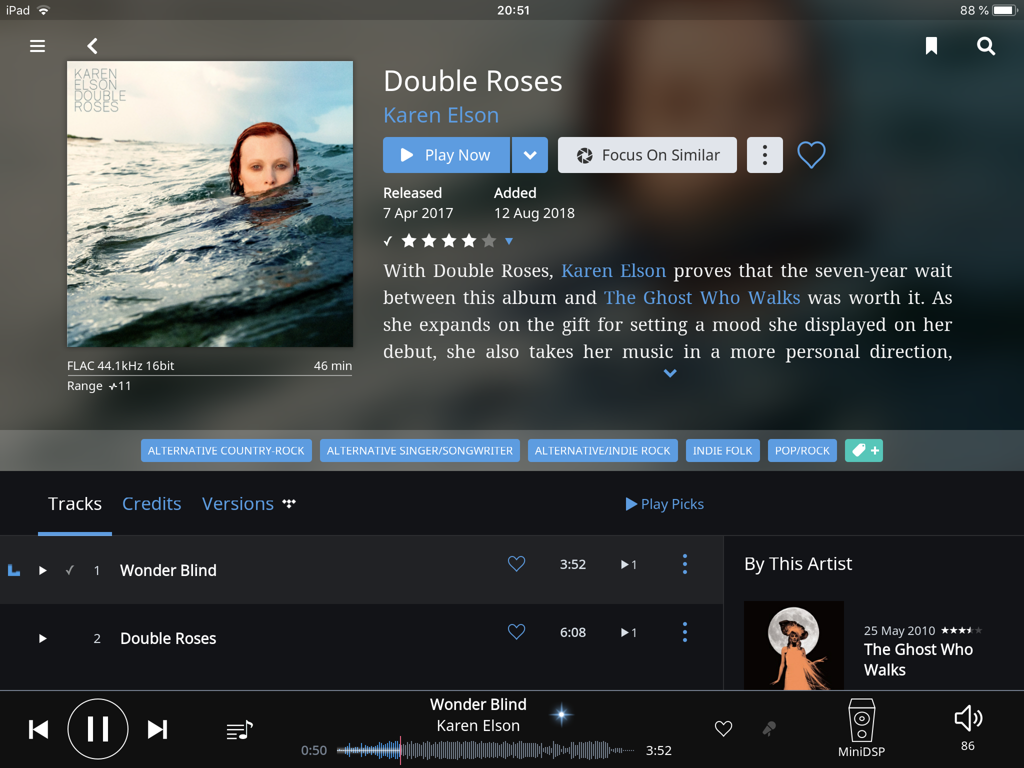Viewport: 1024px width, 768px height.
Task: Open the play queue icon
Action: [239, 730]
